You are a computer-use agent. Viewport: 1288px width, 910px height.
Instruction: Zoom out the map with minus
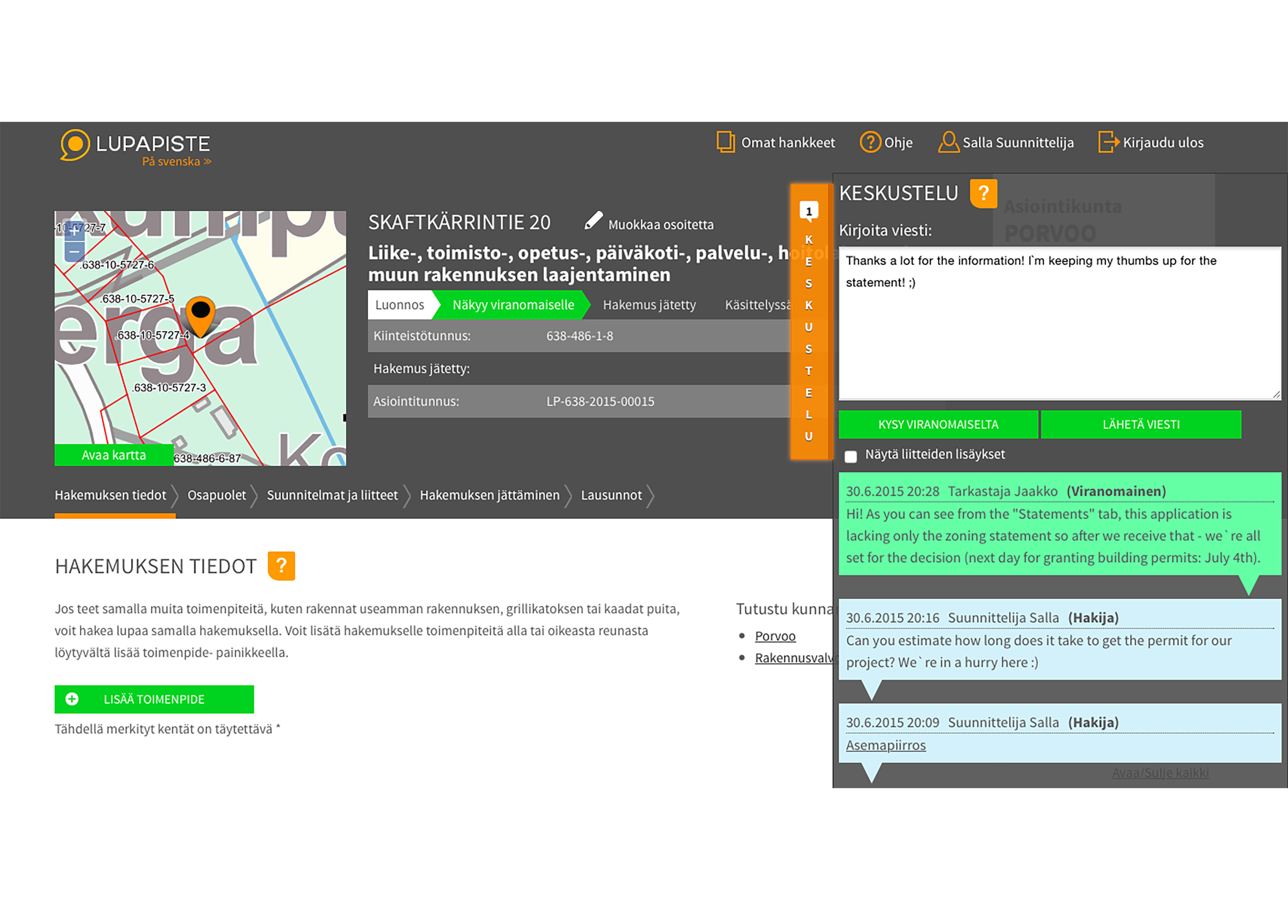pos(75,252)
